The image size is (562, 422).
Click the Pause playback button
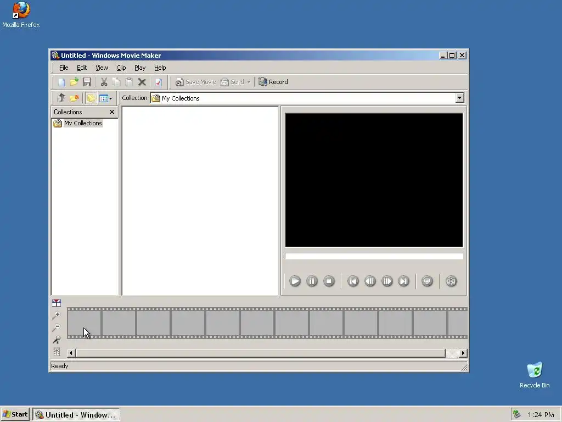[312, 281]
